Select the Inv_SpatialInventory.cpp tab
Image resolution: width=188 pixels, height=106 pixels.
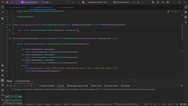42,7
